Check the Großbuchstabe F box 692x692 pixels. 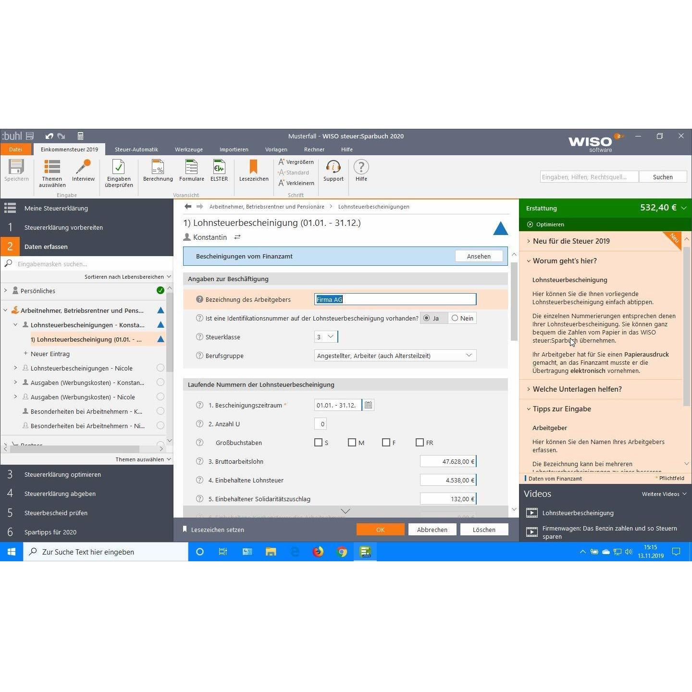pyautogui.click(x=386, y=443)
